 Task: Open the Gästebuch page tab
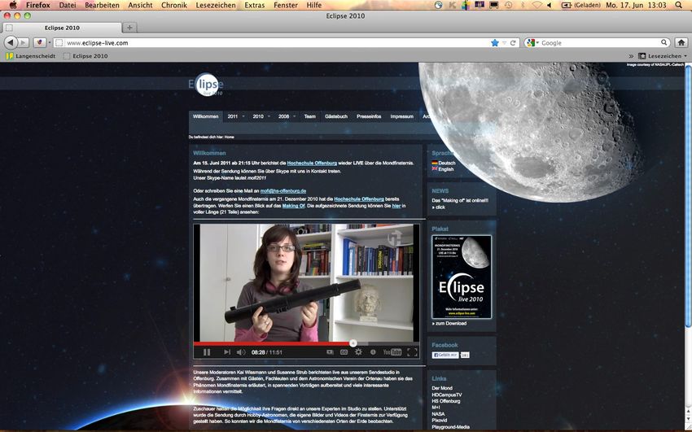336,116
